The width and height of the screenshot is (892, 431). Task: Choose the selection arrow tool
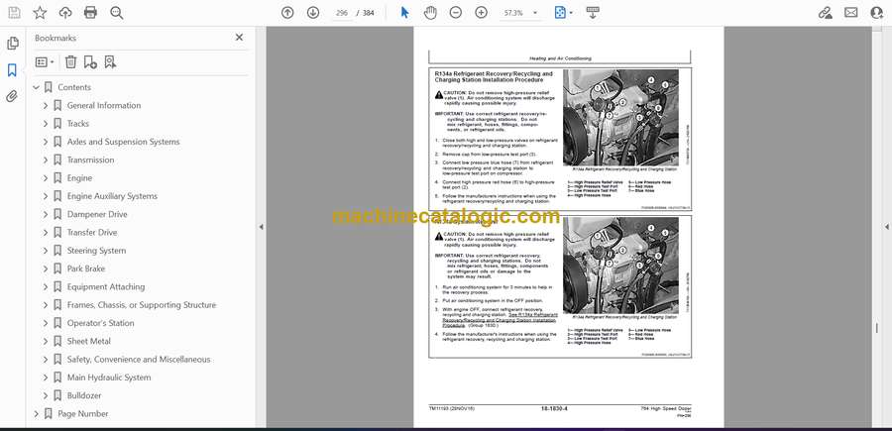point(404,13)
